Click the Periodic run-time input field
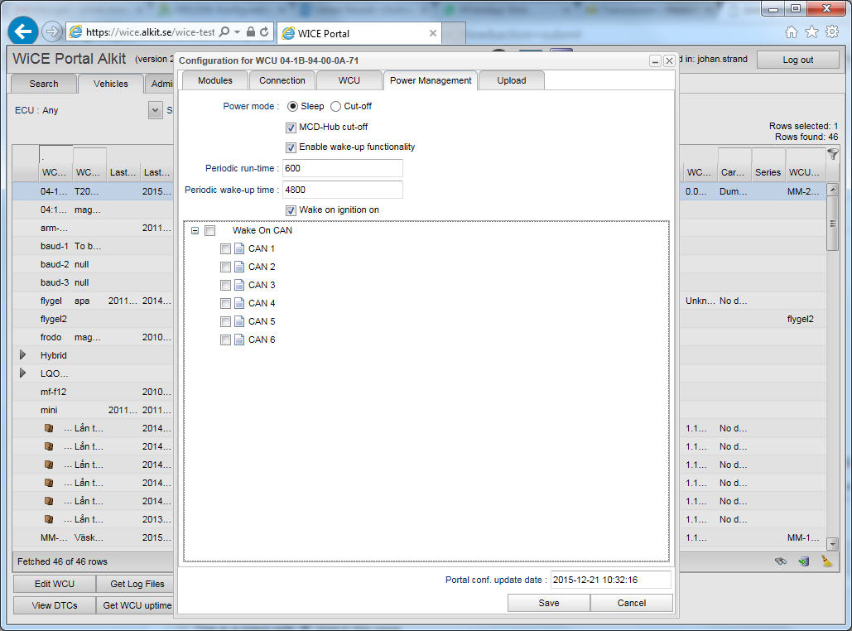Screen dimensions: 852x631 click(342, 168)
